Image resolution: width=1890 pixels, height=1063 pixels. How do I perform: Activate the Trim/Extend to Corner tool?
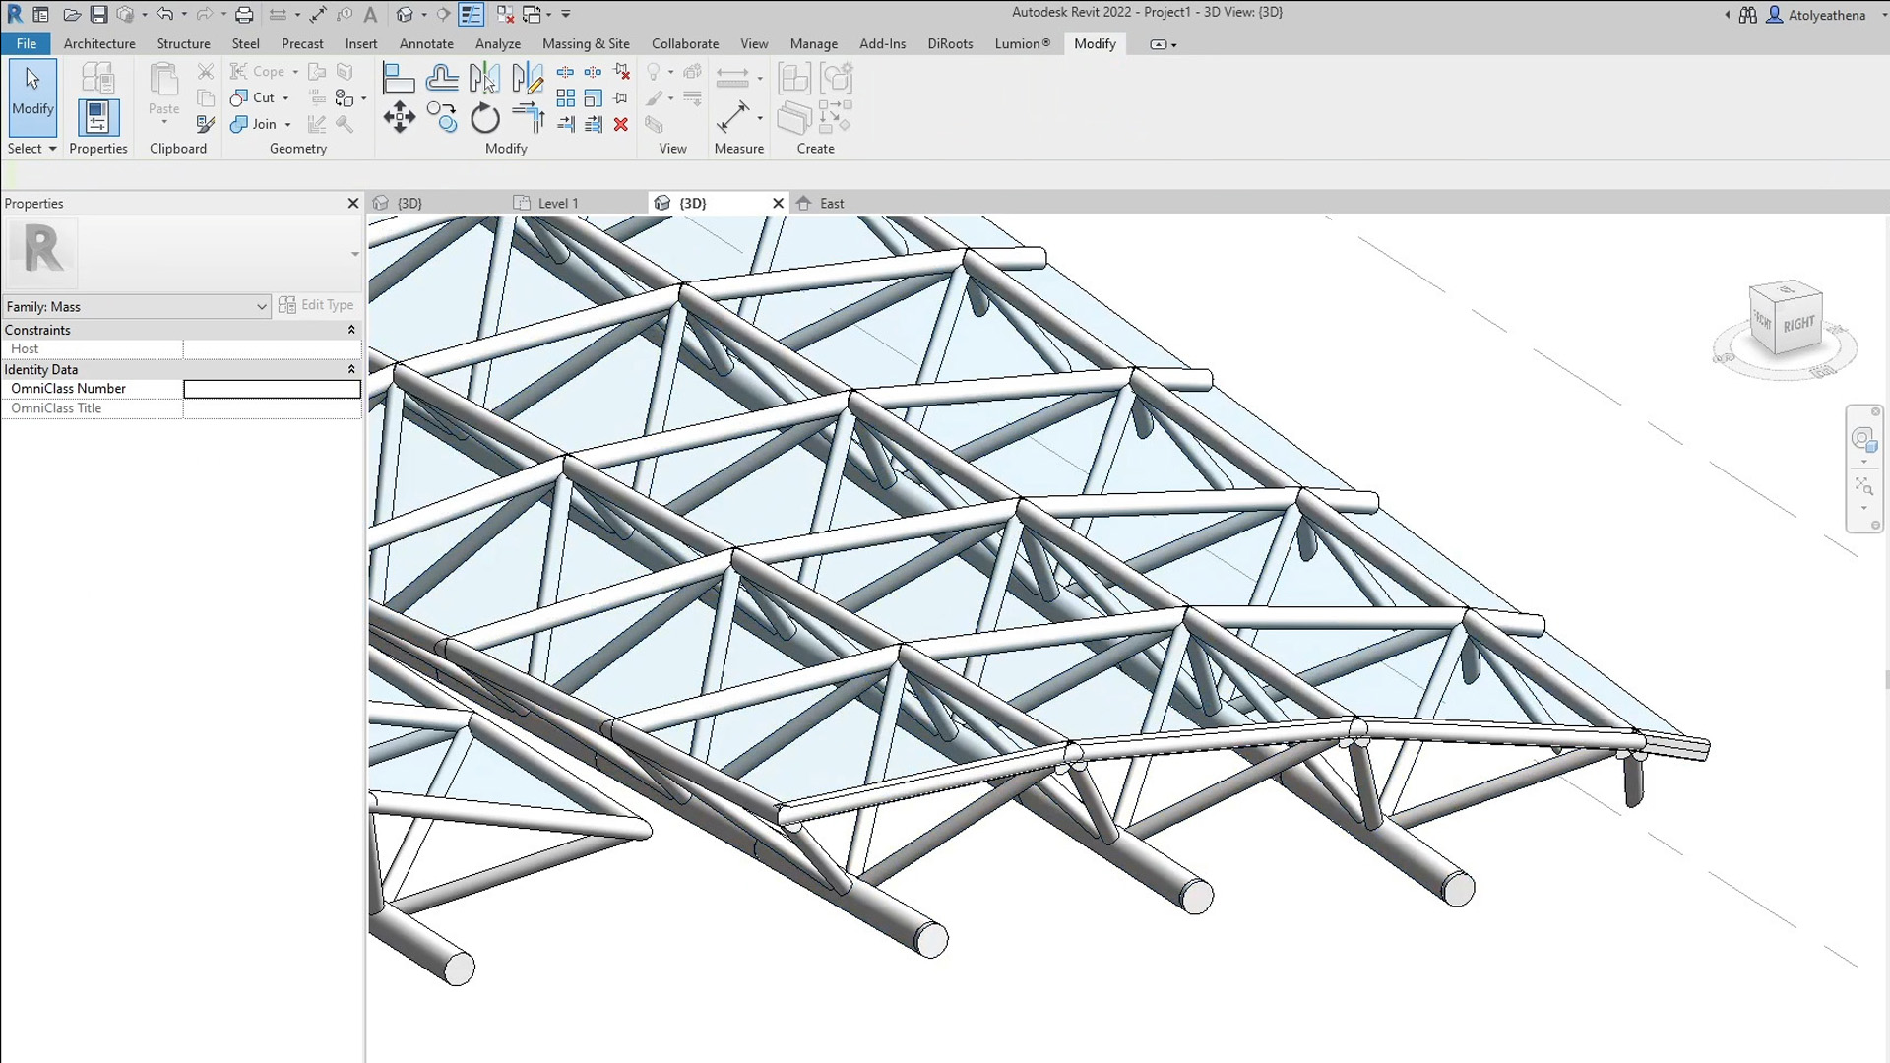(528, 117)
